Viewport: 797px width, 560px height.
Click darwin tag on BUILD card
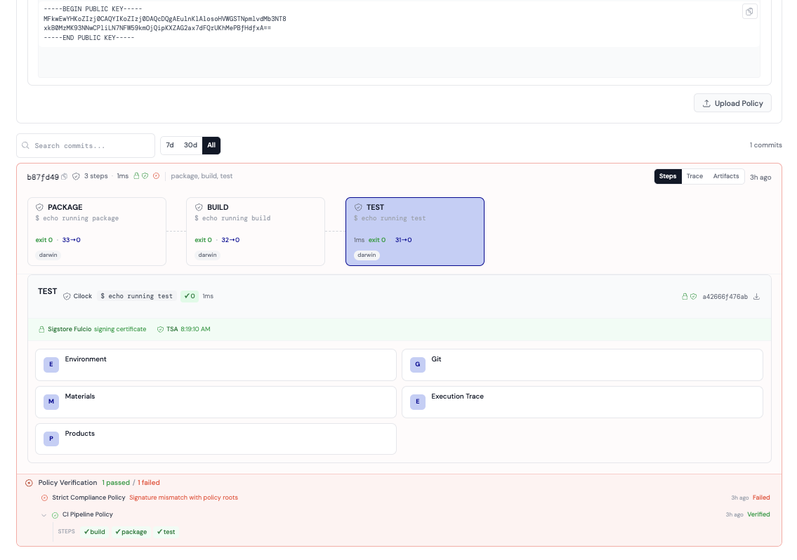207,255
